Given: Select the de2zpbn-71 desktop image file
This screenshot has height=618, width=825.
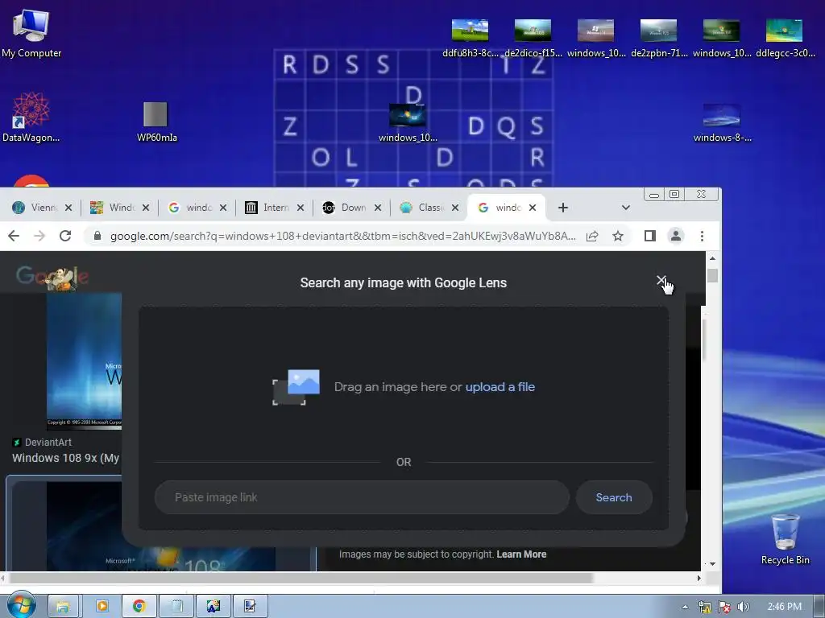Looking at the screenshot, I should (659, 39).
